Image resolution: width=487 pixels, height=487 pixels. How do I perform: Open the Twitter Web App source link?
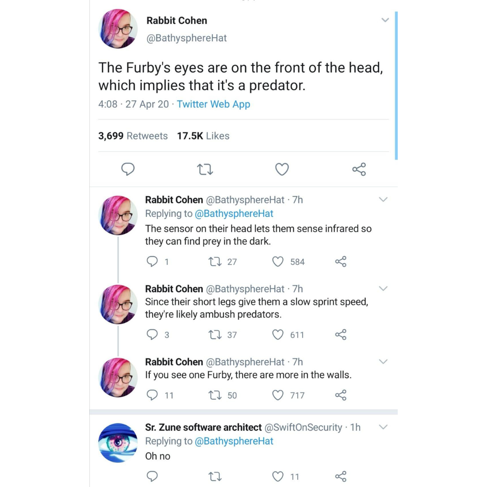pos(213,104)
